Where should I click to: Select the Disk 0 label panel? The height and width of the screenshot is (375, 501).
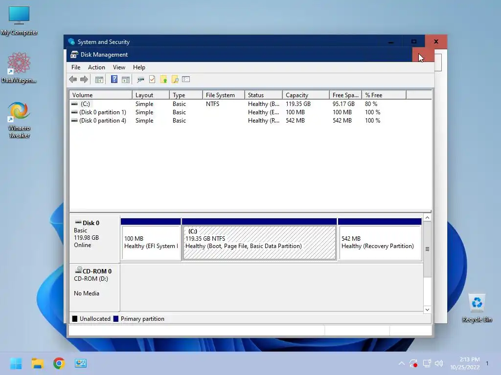click(94, 238)
